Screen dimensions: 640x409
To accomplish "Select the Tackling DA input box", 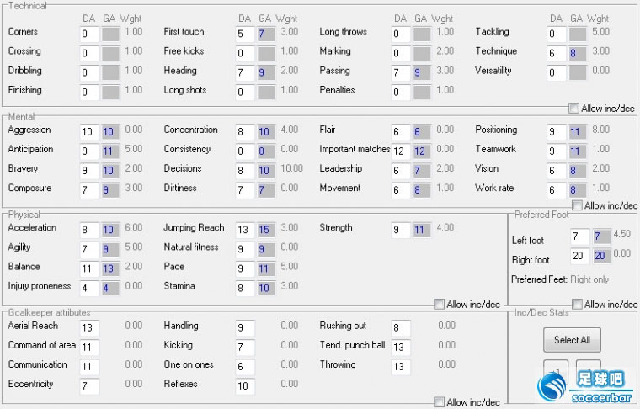I will (x=557, y=34).
